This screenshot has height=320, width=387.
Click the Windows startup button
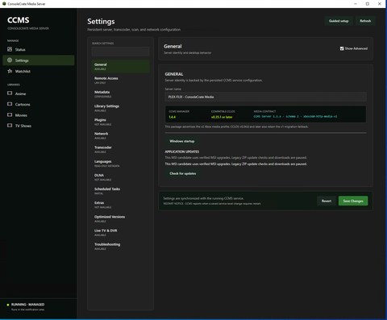coord(182,141)
